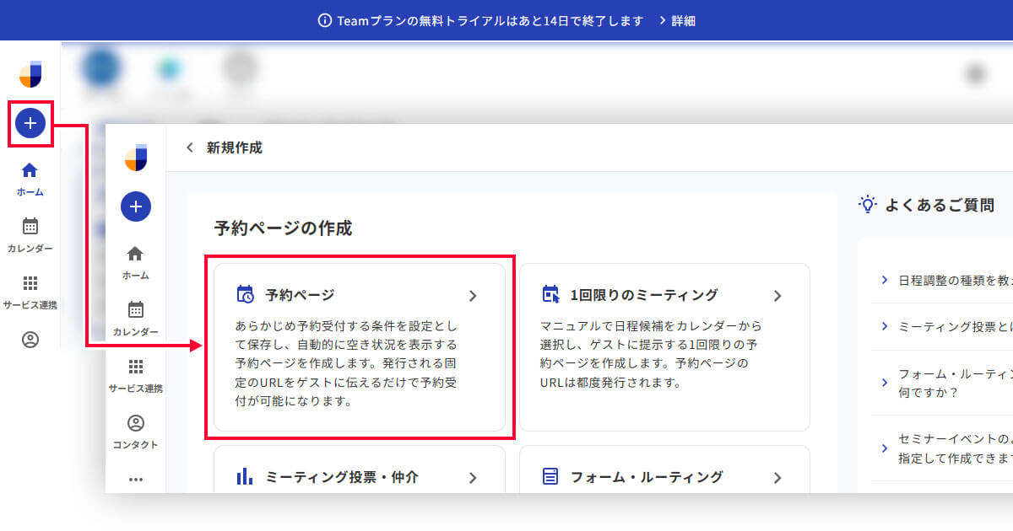Viewport: 1013px width, 531px height.
Task: Open サービス連携 in the inner sidebar
Action: click(x=135, y=375)
